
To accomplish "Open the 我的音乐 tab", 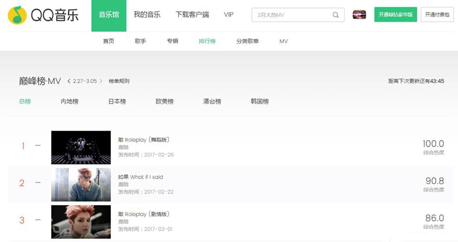I will click(x=147, y=15).
